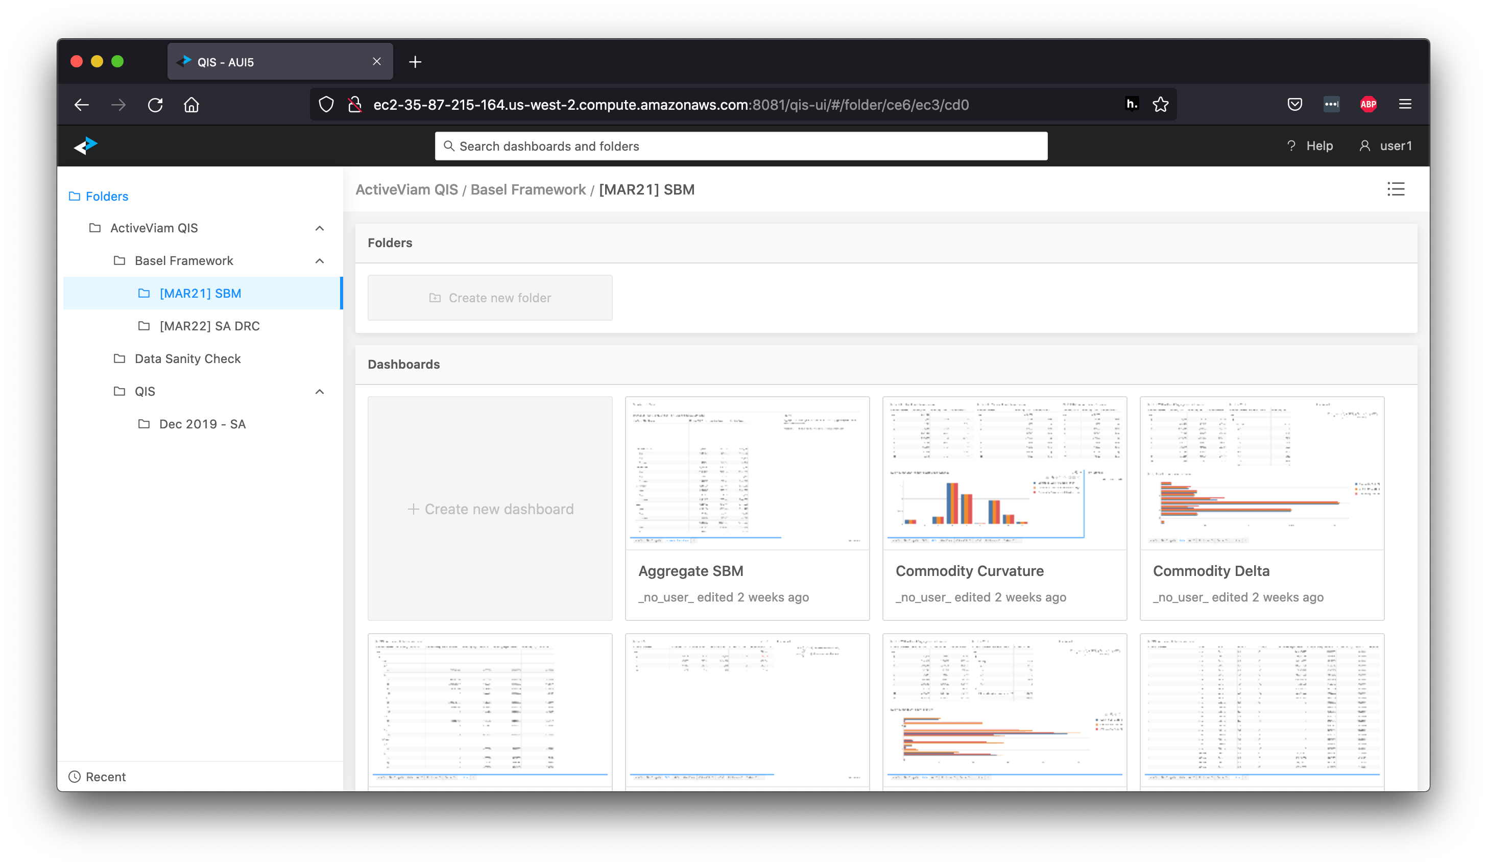Click ActiveViam QIS breadcrumb
1487x867 pixels.
tap(406, 189)
